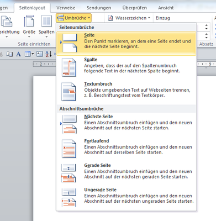Pick the Ungerade Seite section break
The height and width of the screenshot is (221, 216).
[x=126, y=197]
